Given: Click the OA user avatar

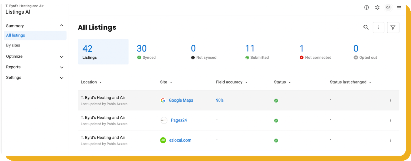Looking at the screenshot, I should pos(388,8).
